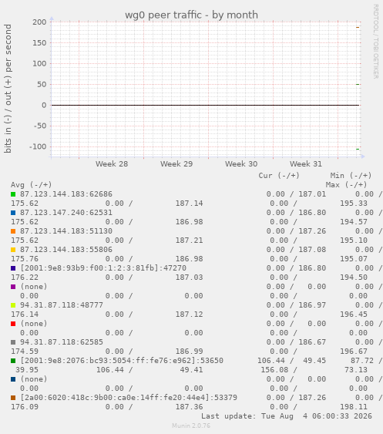This screenshot has height=434, width=383.
Task: Click the max value 198.11
Action: (x=354, y=407)
